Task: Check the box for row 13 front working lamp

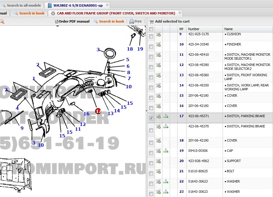Action: pyautogui.click(x=151, y=77)
